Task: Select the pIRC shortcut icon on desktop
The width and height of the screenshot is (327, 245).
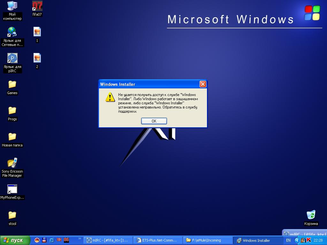Action: point(12,58)
